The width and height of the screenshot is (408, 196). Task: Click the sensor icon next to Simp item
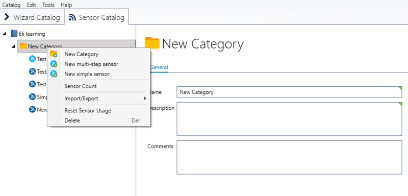32,97
